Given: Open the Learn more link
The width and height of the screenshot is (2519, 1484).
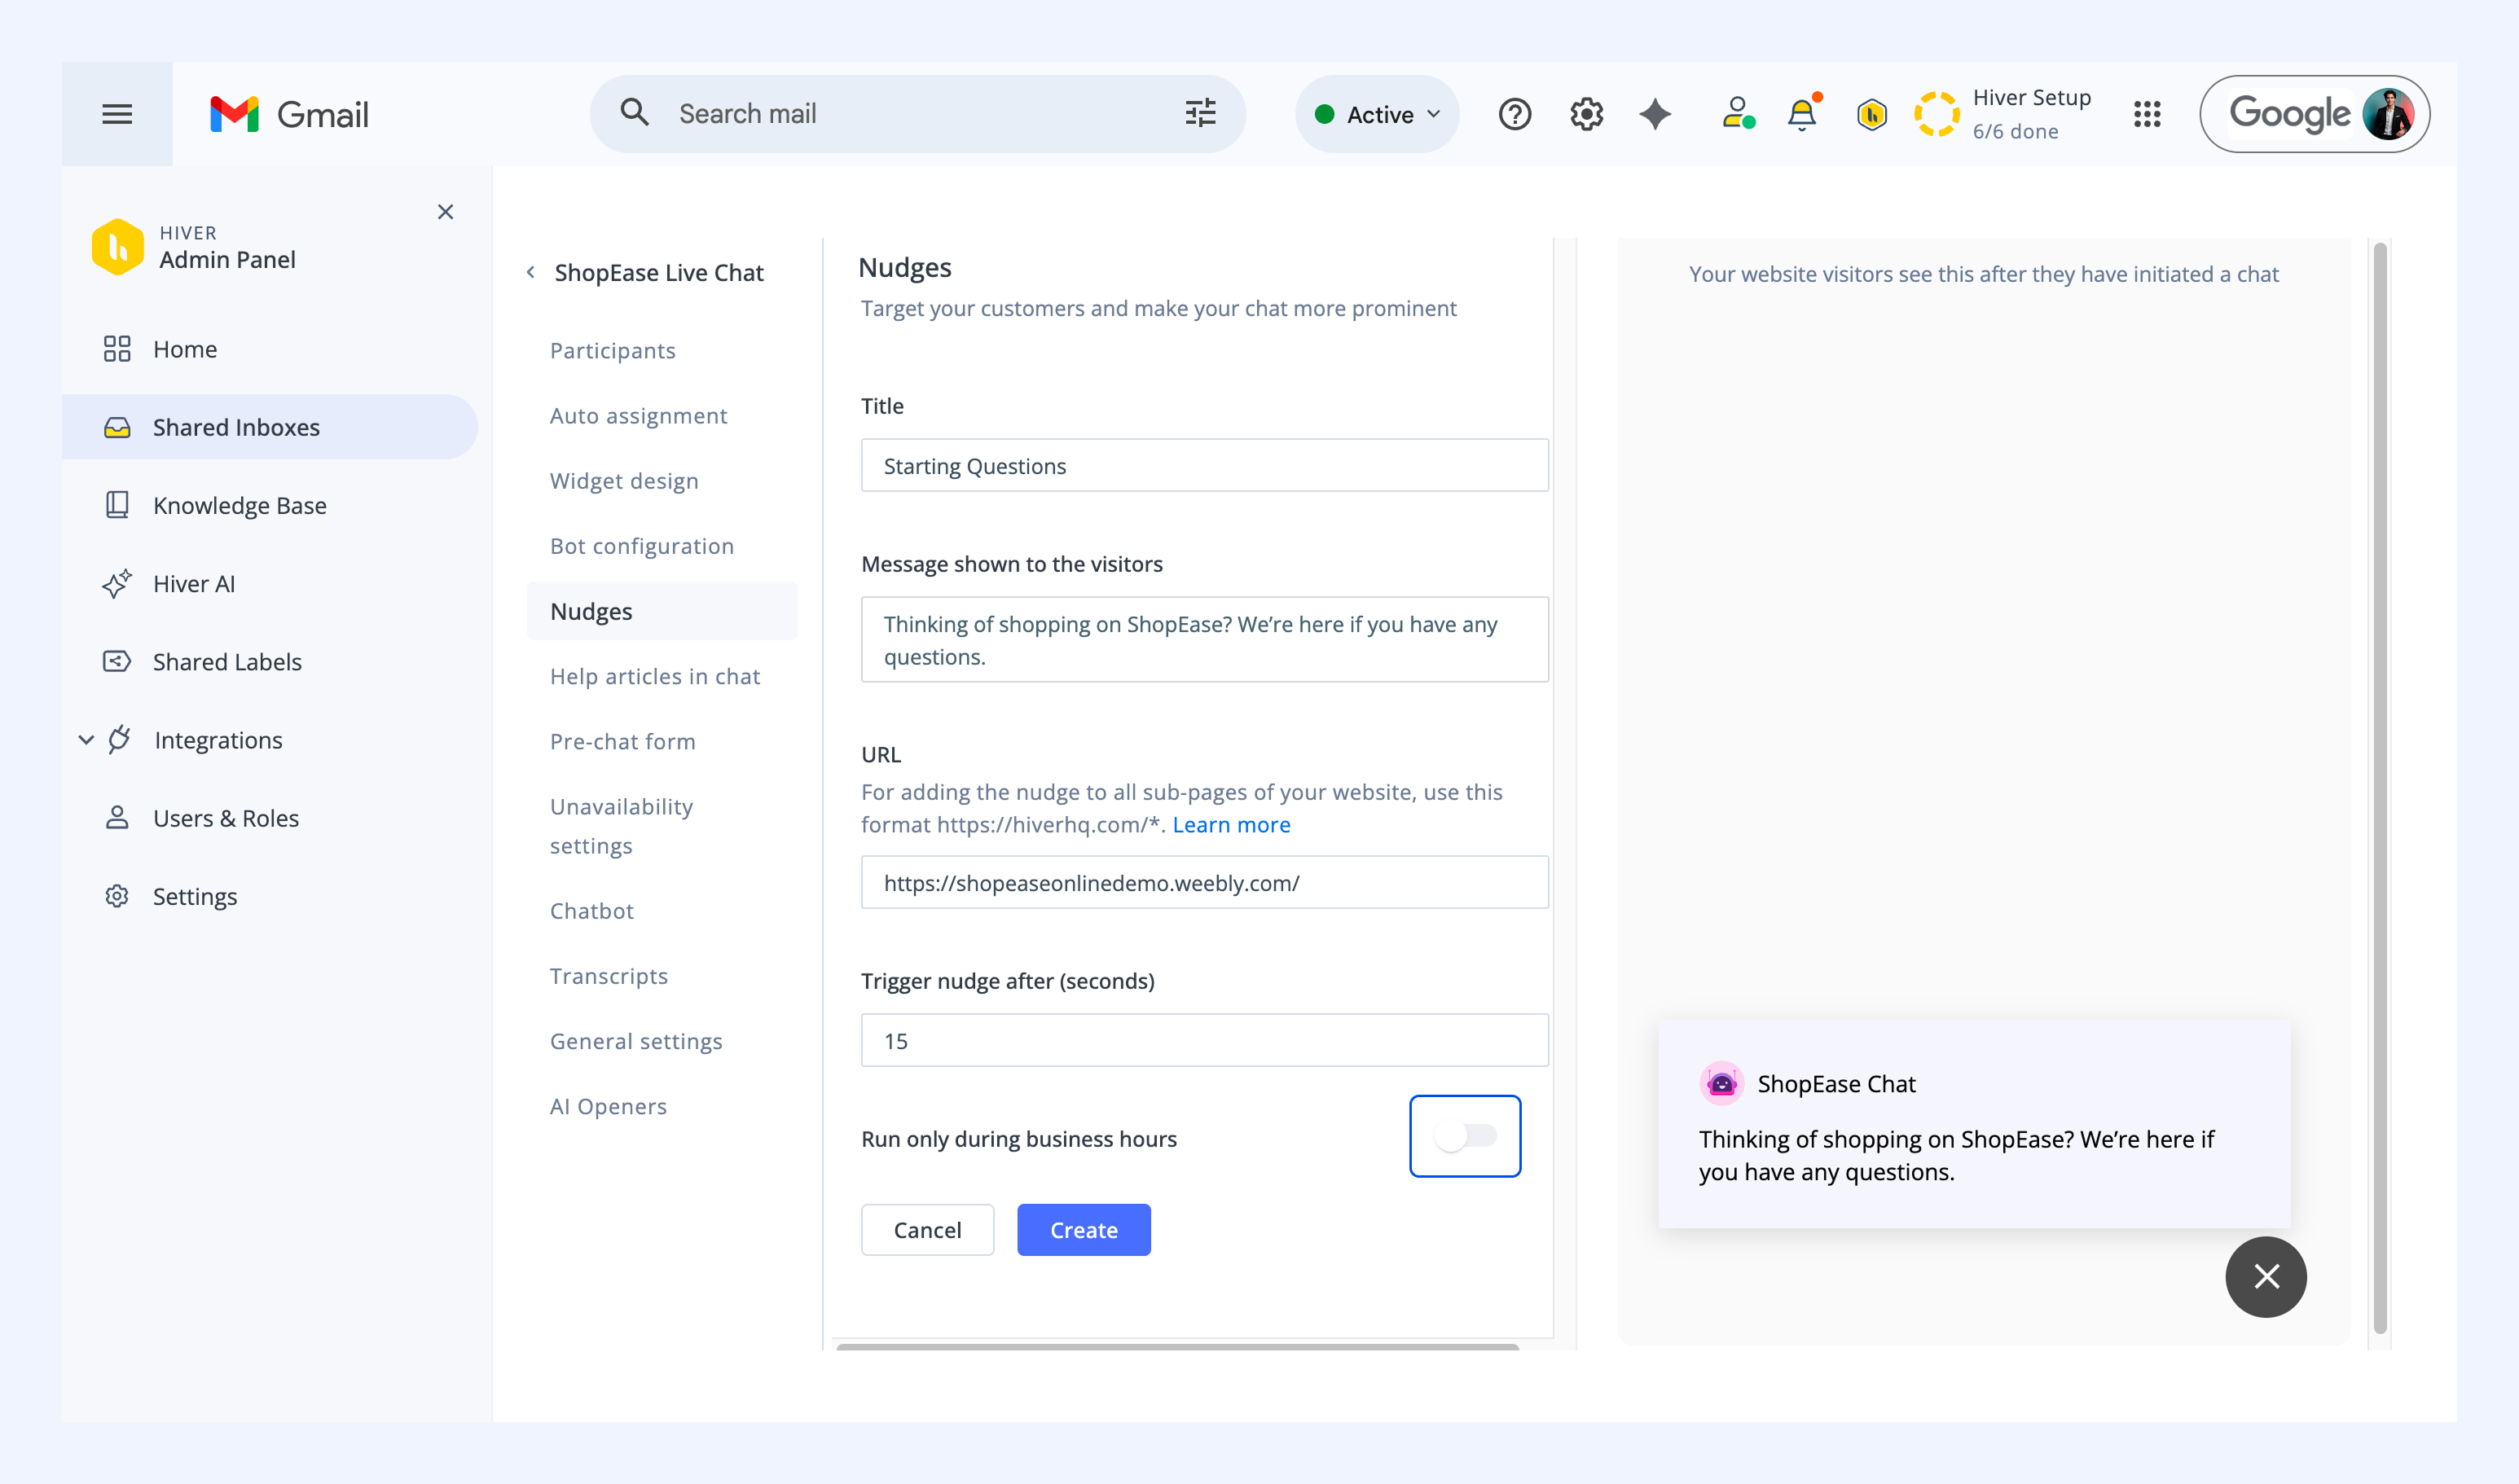Looking at the screenshot, I should 1231,824.
